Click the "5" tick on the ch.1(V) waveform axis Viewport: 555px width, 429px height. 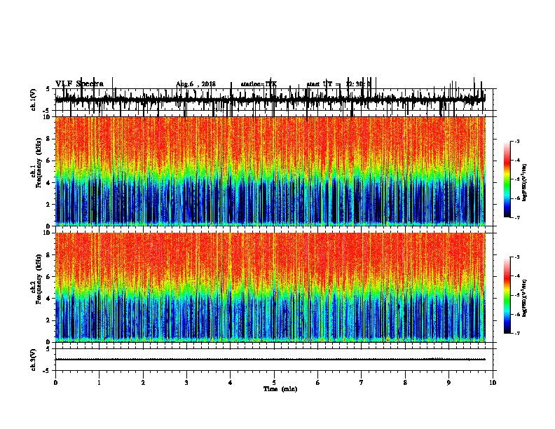pos(48,89)
